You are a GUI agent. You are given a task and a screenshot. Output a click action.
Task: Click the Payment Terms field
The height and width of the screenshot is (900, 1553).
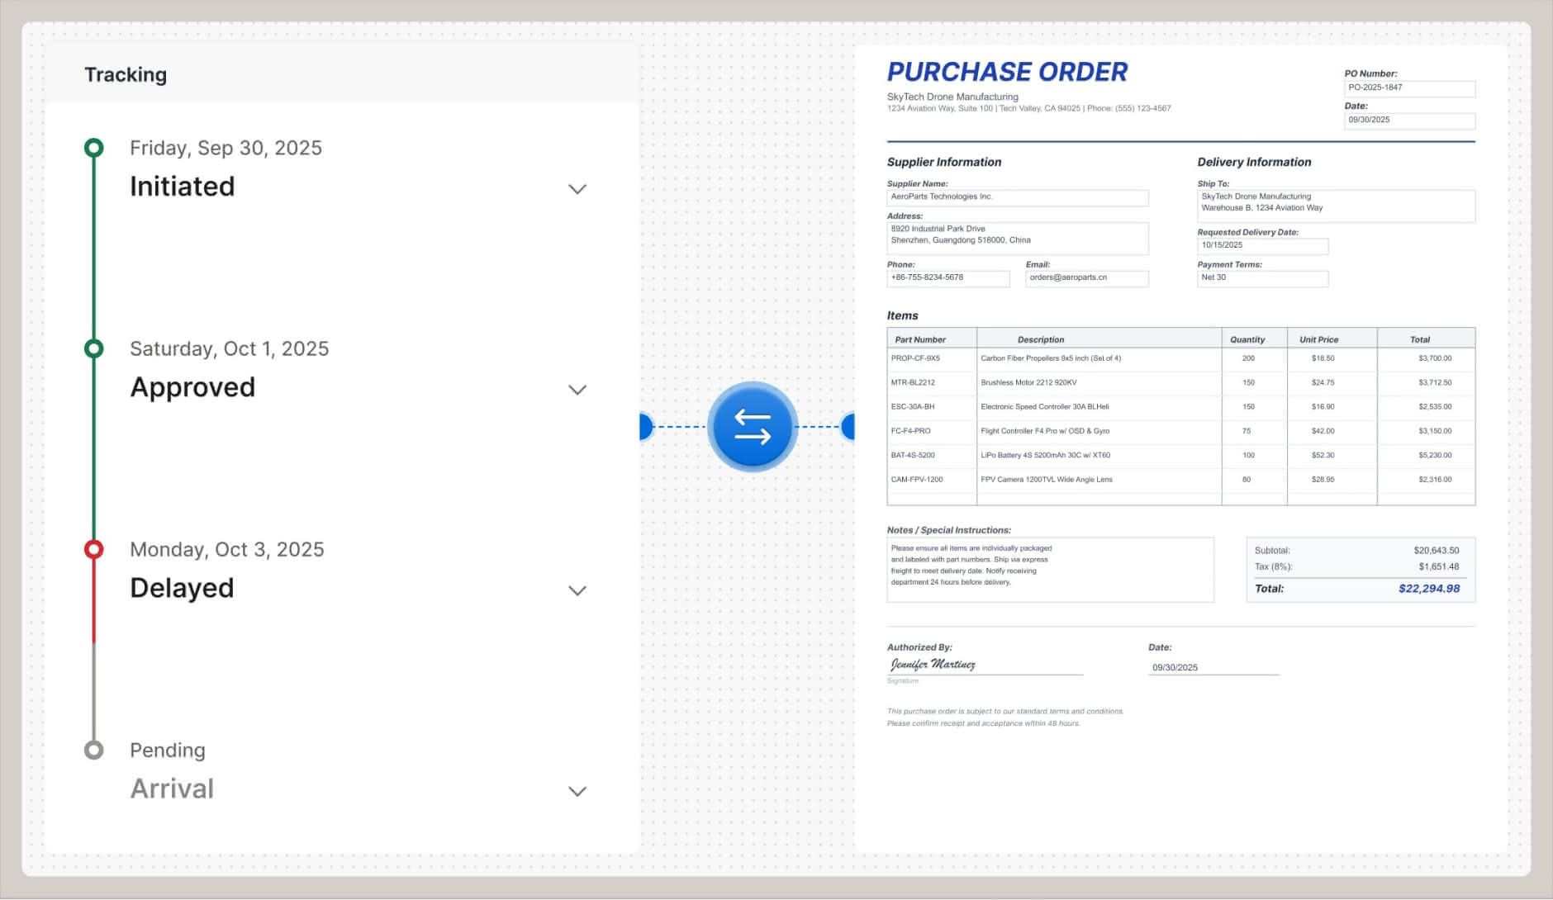point(1262,278)
